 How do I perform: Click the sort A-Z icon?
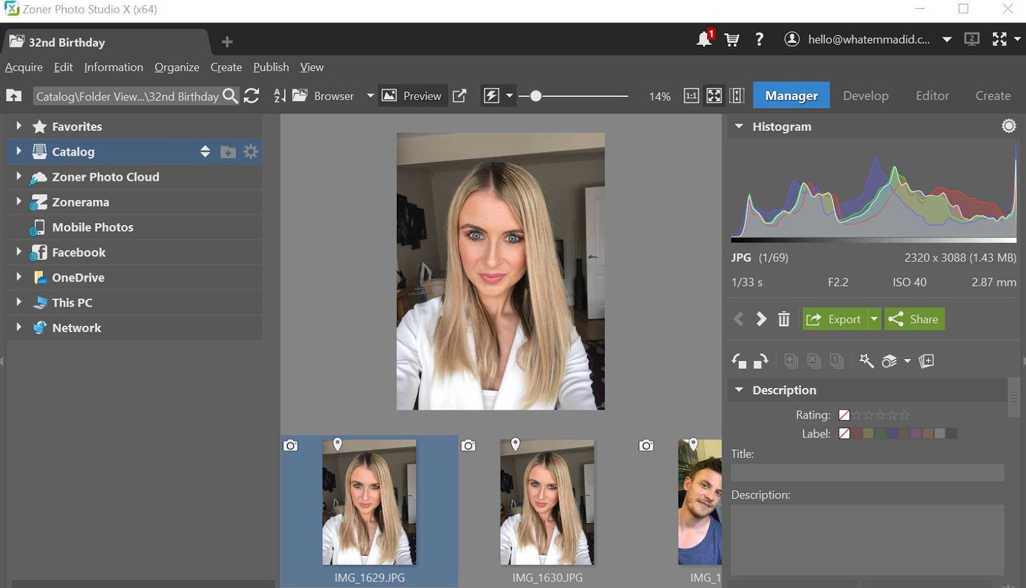tap(280, 96)
